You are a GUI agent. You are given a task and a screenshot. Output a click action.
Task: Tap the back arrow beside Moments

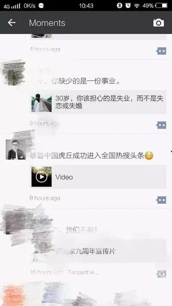tap(11, 23)
